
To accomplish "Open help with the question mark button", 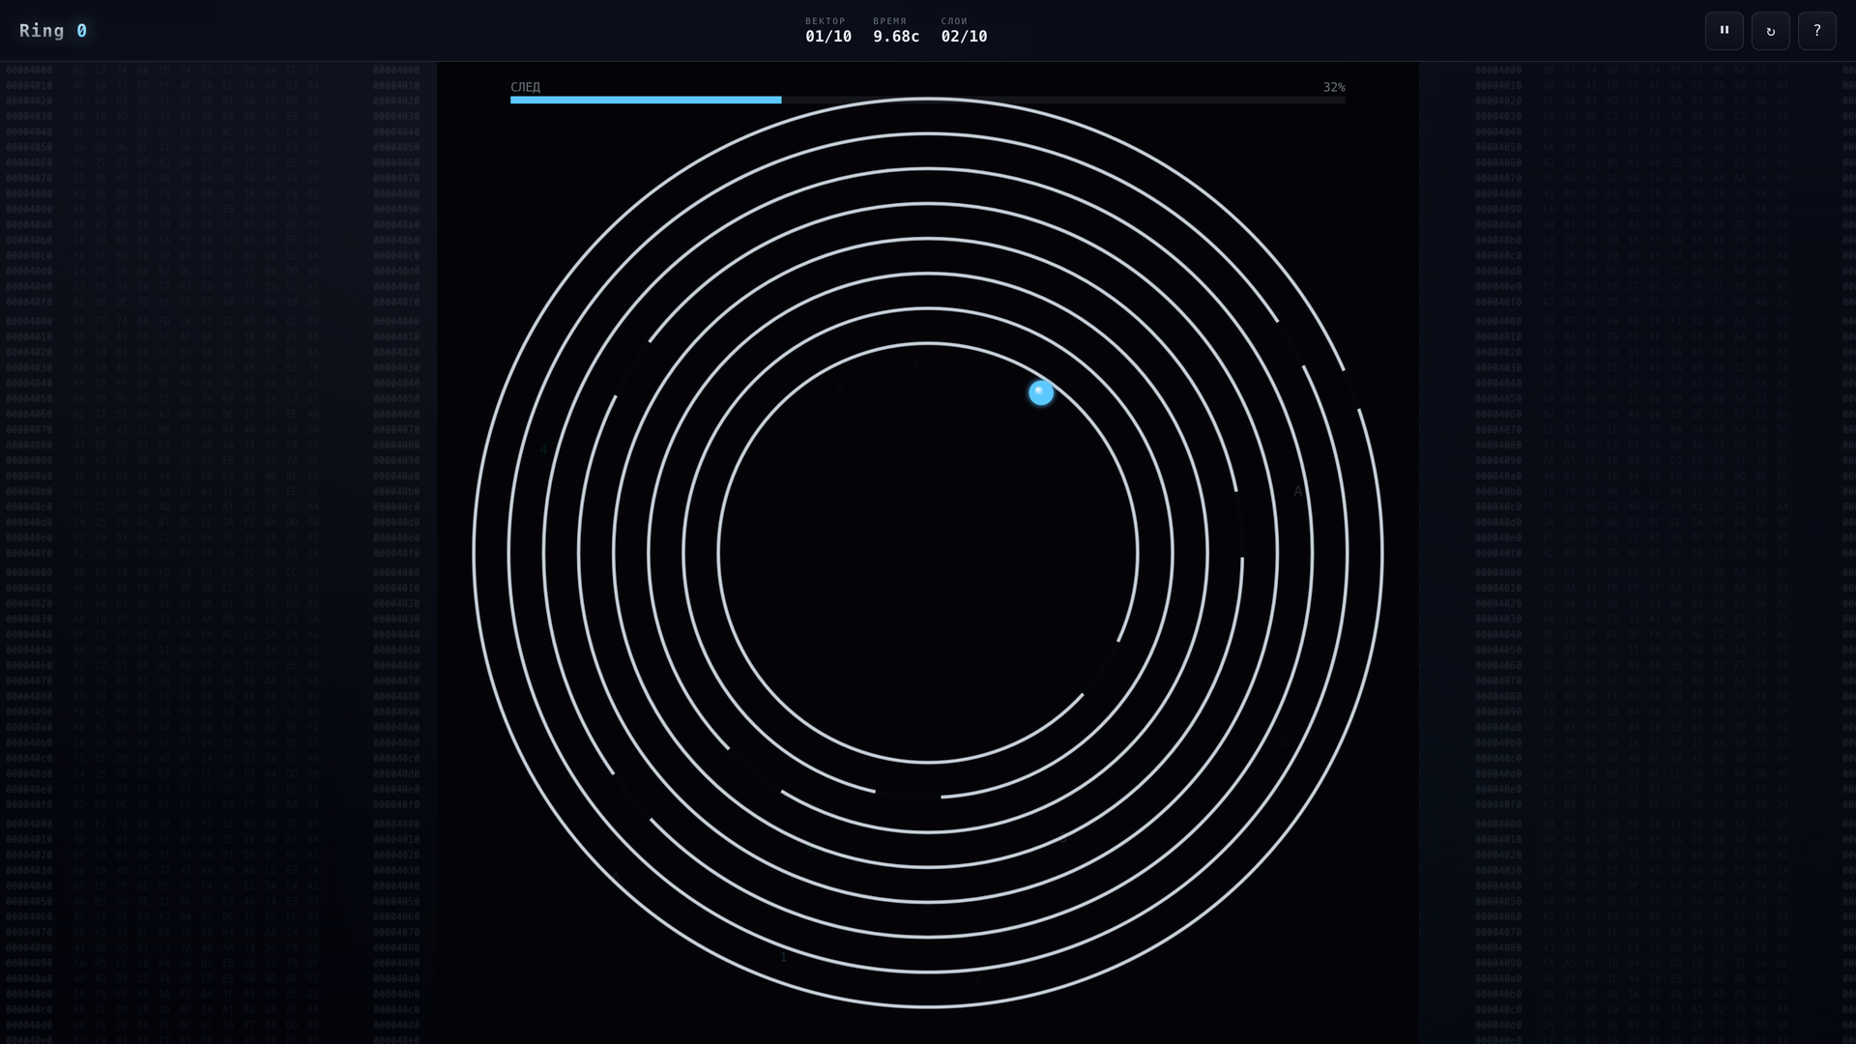I will [1816, 31].
